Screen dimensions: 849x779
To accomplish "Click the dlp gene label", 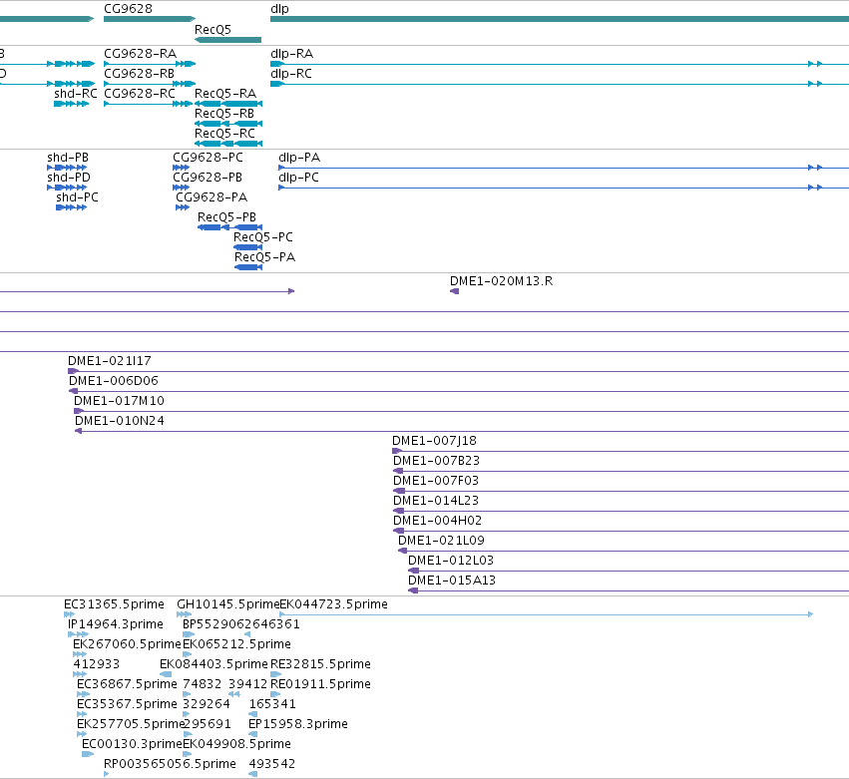I will pos(279,9).
